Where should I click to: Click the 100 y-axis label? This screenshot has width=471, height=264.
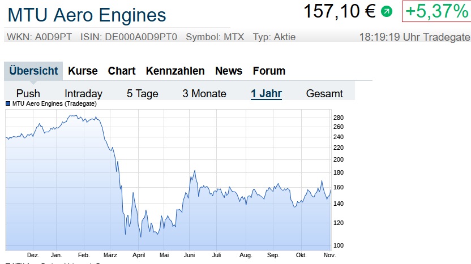[338, 245]
